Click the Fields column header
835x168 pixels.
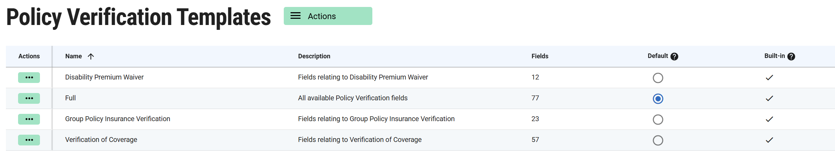[540, 56]
